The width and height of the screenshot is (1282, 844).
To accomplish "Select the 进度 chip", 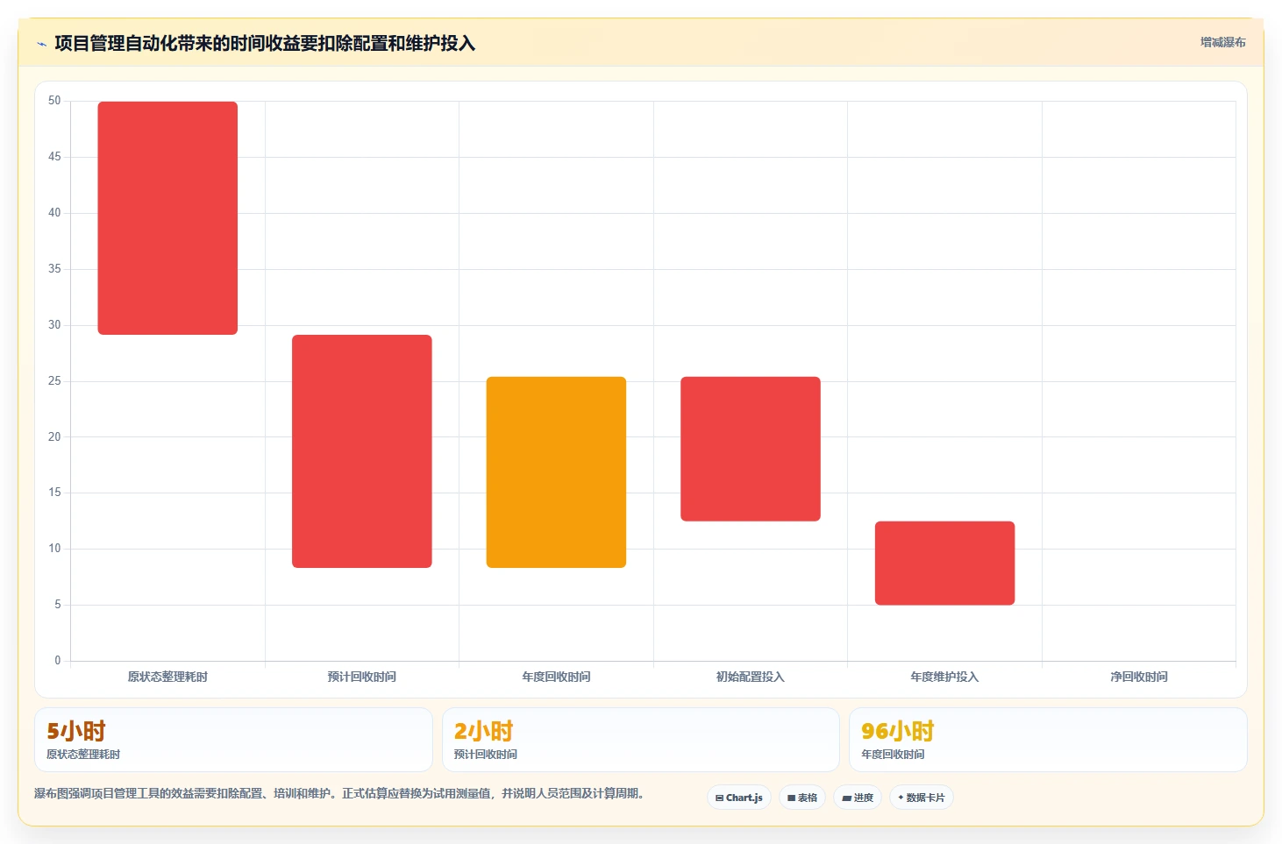I will click(x=858, y=798).
